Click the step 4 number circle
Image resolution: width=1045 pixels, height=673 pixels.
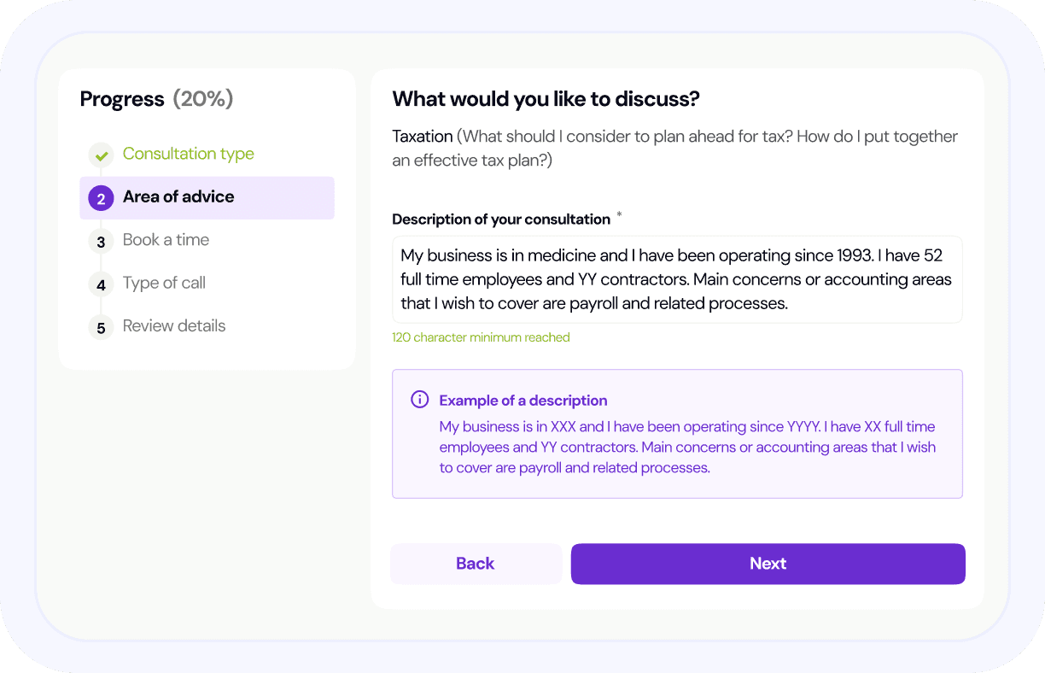[x=101, y=284]
